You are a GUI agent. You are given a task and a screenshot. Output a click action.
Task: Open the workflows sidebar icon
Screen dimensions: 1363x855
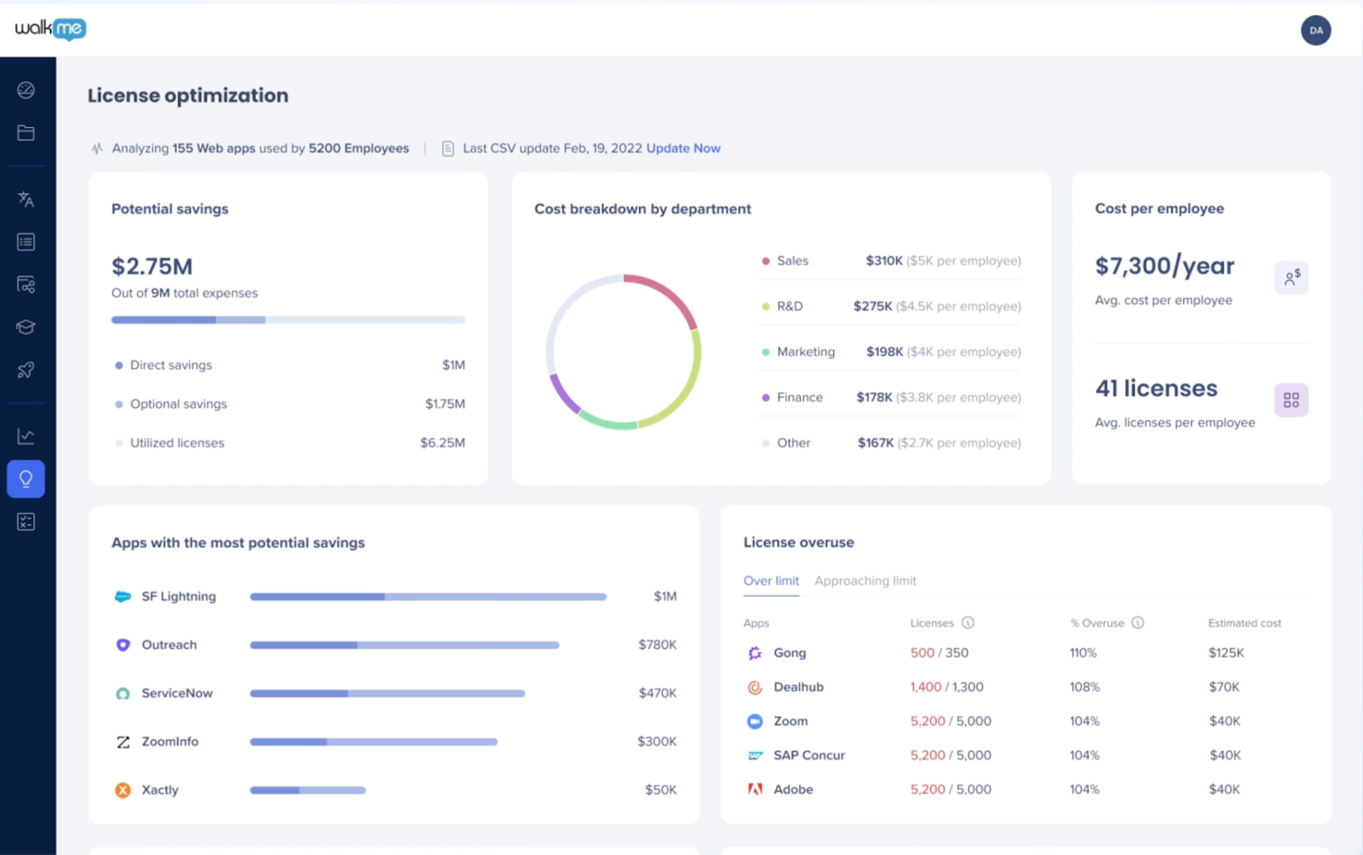pos(26,284)
